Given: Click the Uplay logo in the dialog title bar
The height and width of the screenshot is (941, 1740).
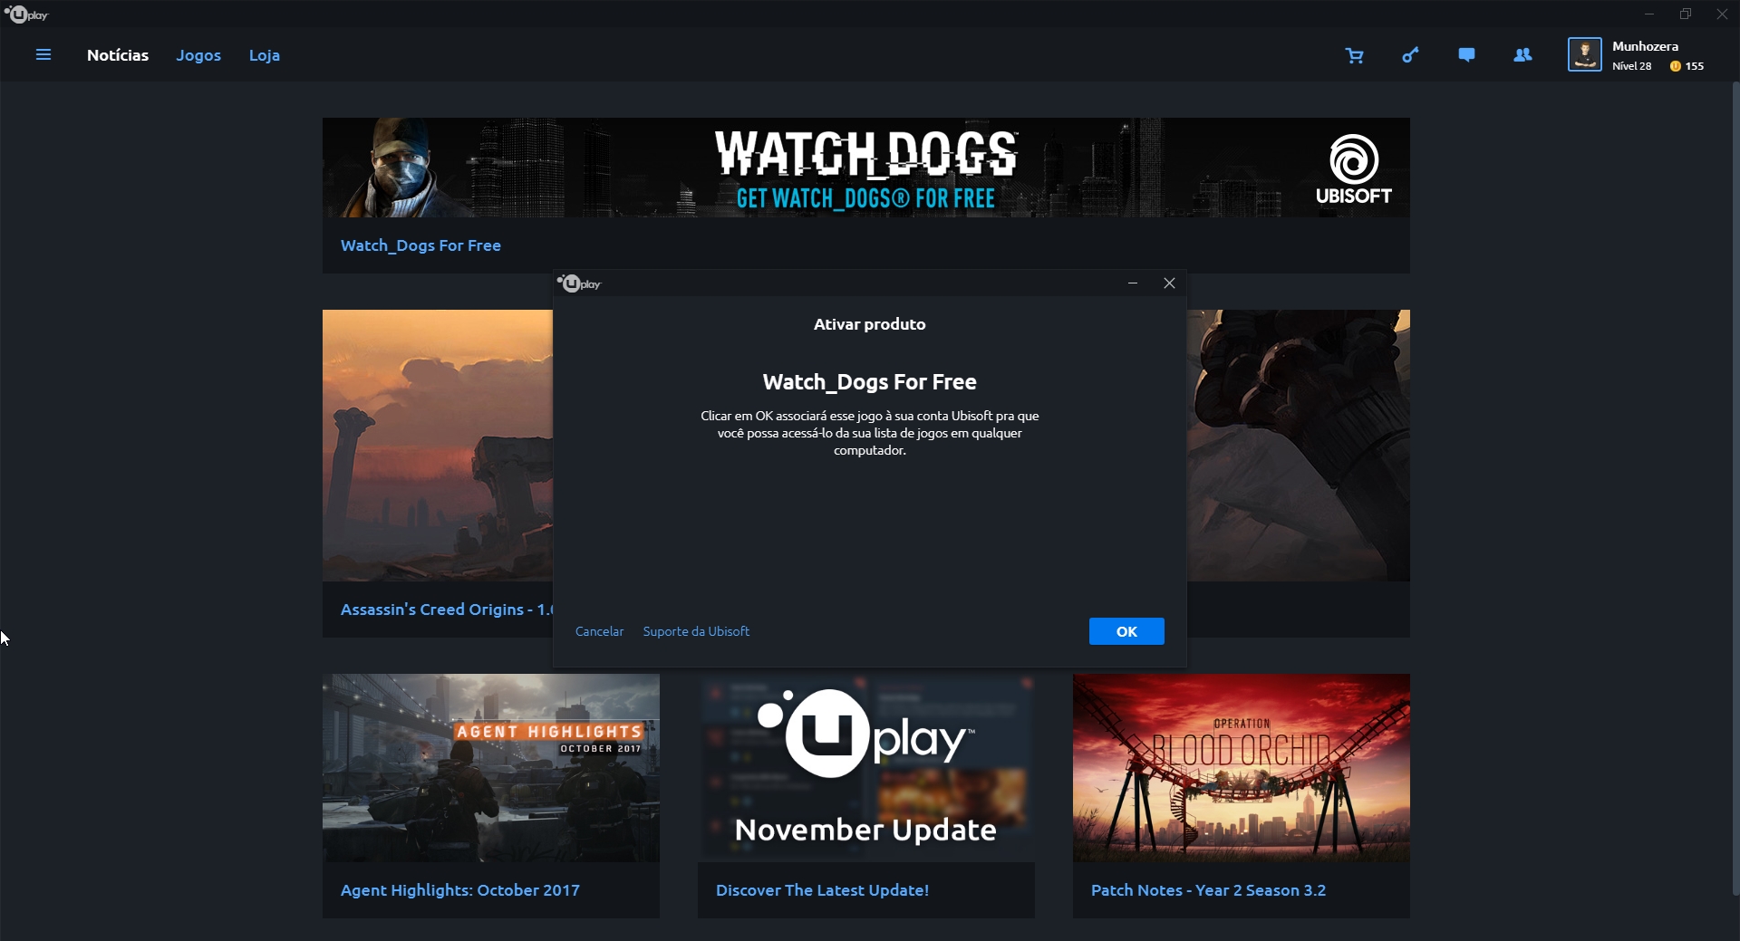Looking at the screenshot, I should (x=579, y=283).
